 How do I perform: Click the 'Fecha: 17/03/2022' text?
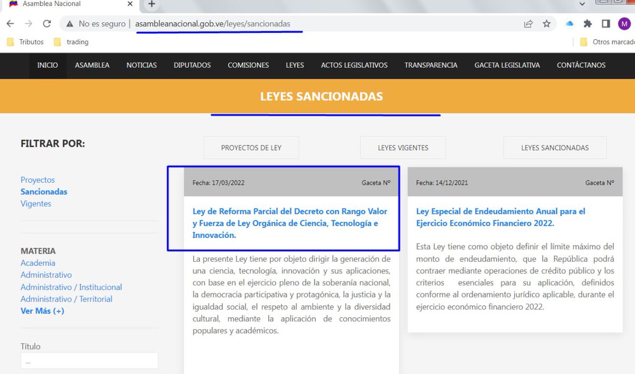click(219, 183)
